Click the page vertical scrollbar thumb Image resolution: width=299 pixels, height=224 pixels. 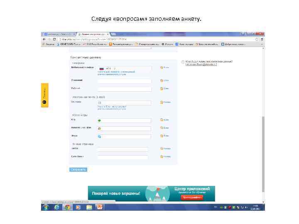click(x=263, y=154)
